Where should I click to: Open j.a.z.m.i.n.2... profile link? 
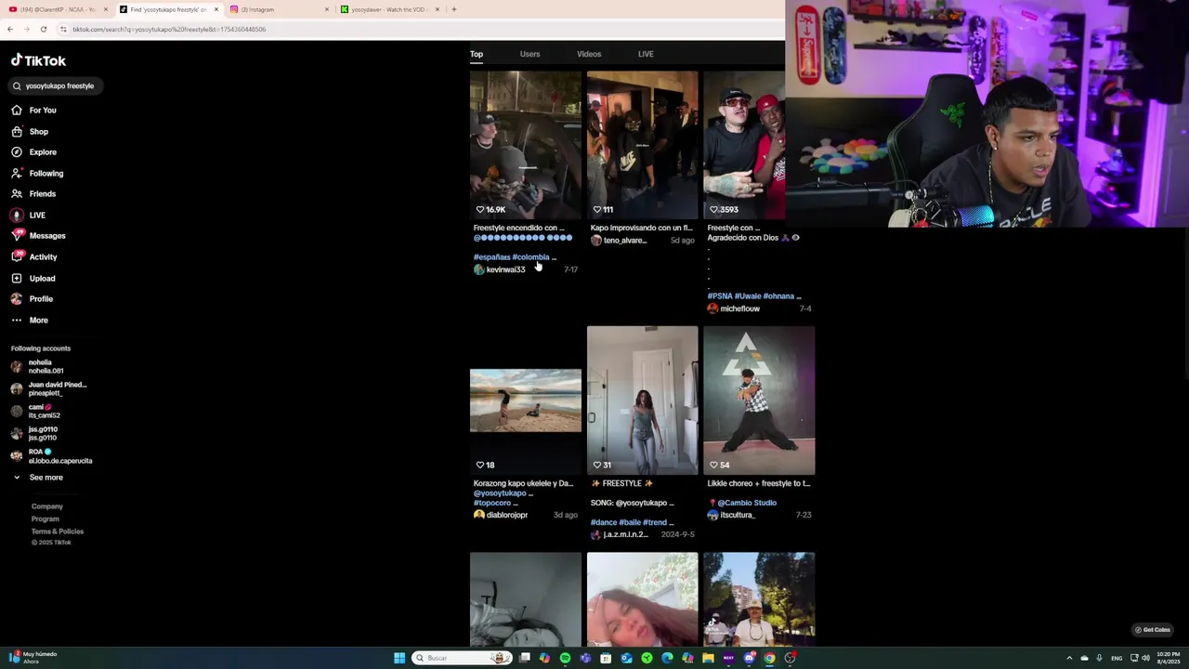tap(620, 534)
